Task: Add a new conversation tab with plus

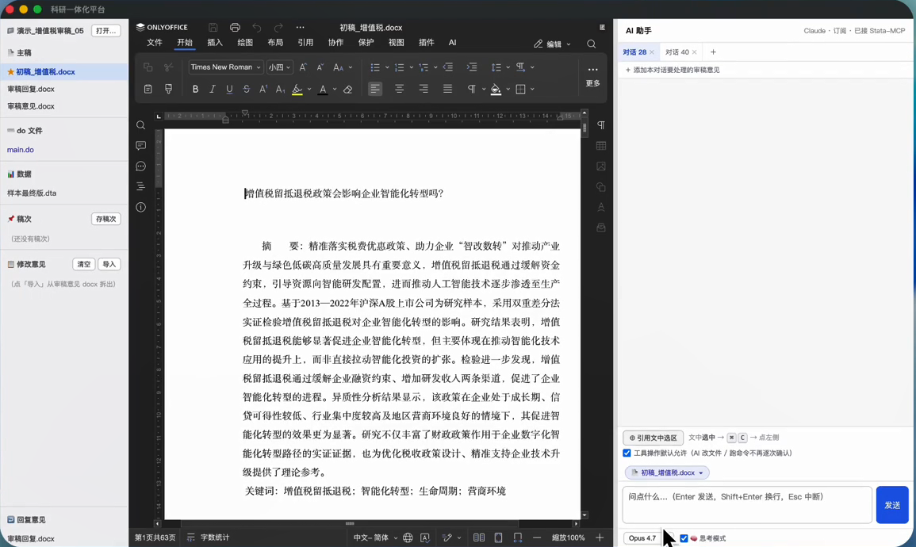Action: tap(713, 52)
